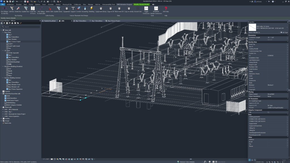The image size is (290, 163).
Task: Toggle the Flip checkbox under Adaptive Component
Action: click(268, 112)
